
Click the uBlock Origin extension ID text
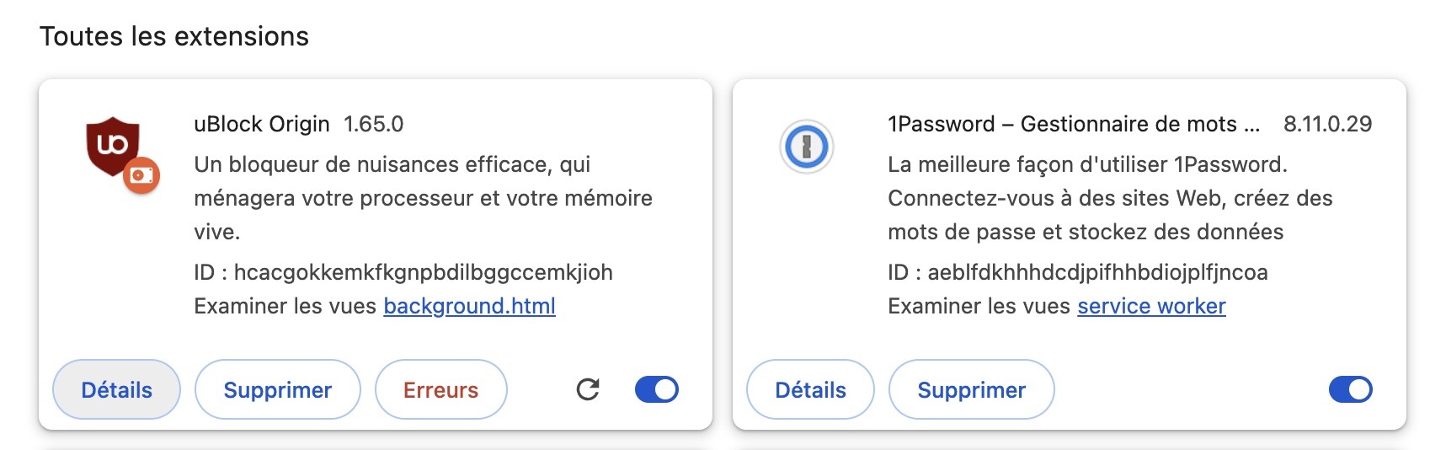403,272
